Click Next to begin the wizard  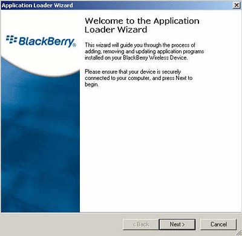tap(177, 225)
